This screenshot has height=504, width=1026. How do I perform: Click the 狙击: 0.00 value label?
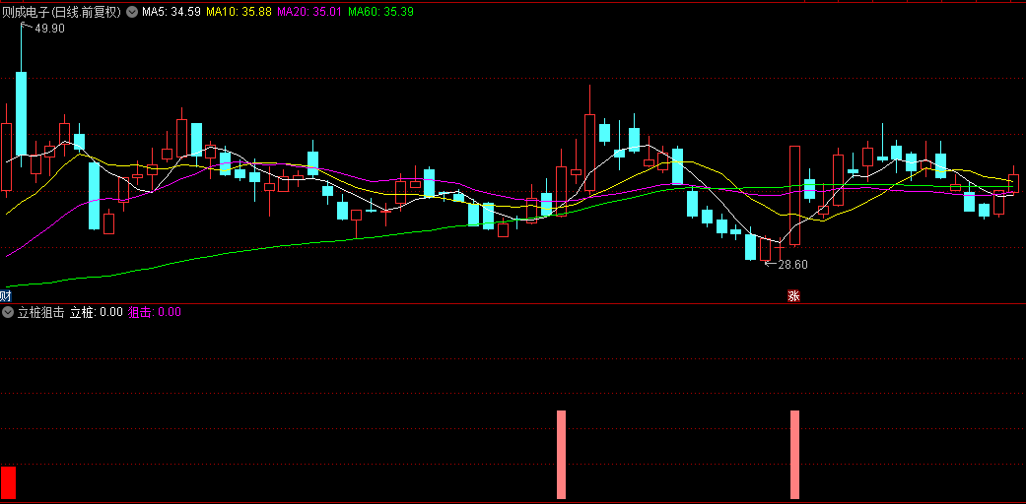pyautogui.click(x=155, y=312)
